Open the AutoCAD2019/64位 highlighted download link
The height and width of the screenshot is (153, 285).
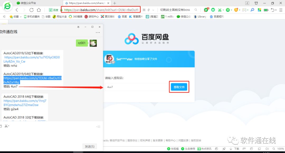click(x=32, y=80)
